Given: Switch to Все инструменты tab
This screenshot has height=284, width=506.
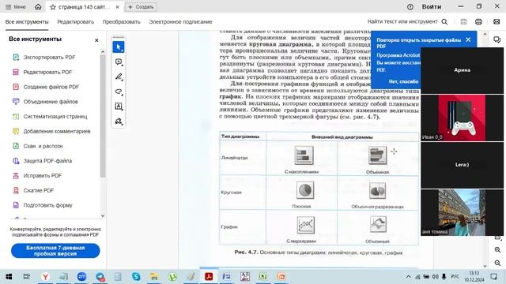Looking at the screenshot, I should (x=27, y=22).
